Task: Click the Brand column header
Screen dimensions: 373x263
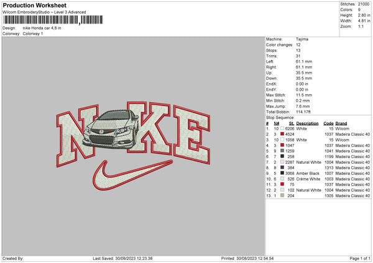Action: pos(341,123)
